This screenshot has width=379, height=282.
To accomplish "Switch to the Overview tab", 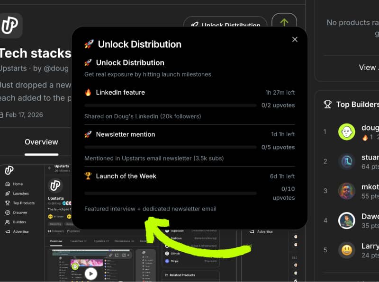I will (x=41, y=142).
